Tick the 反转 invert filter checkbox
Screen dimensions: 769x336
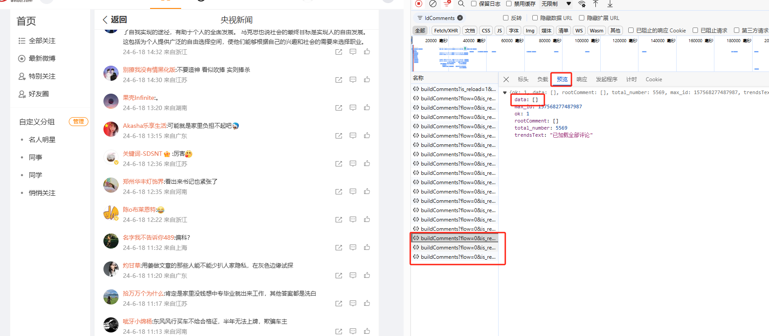click(x=506, y=18)
